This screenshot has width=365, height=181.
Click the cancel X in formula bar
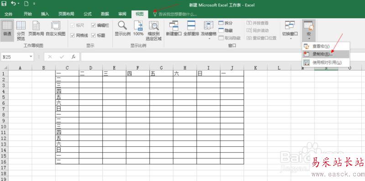pos(50,57)
